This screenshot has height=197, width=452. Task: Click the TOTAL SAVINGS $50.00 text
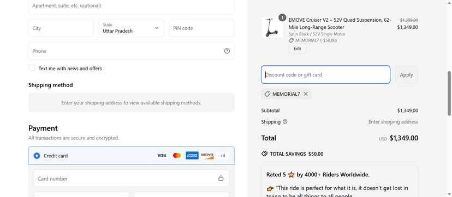pos(296,154)
